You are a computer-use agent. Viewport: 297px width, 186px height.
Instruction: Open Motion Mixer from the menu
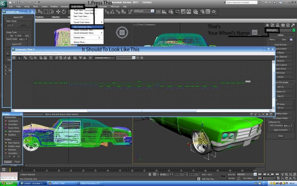point(87,42)
